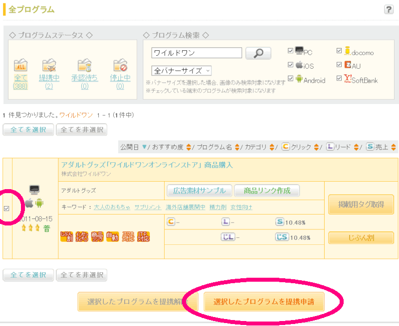Click the CS rate icon in program row

[x=282, y=237]
